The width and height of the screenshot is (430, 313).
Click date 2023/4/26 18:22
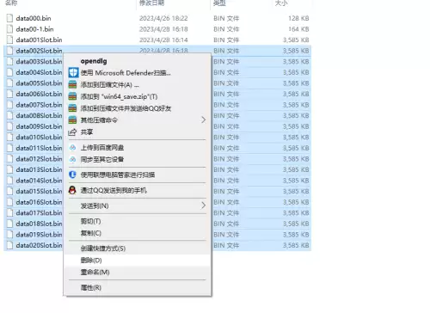click(x=163, y=18)
